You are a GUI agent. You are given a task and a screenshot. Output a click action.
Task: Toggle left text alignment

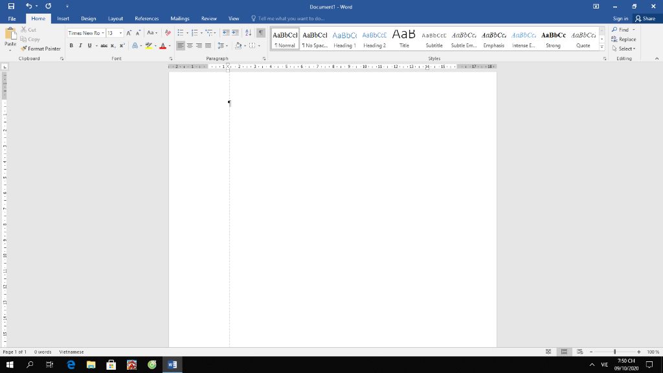tap(181, 46)
